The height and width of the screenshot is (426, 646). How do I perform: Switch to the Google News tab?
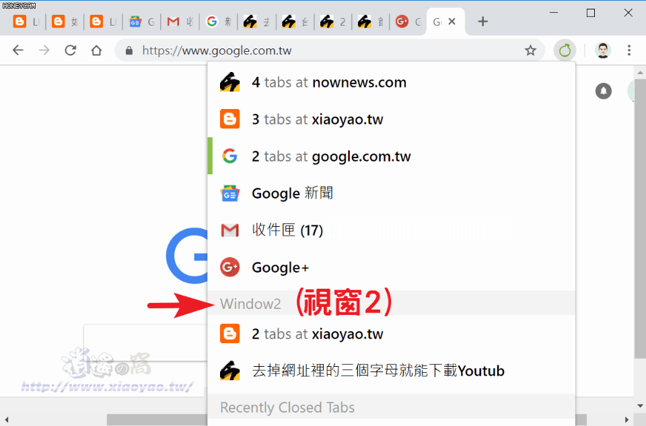pyautogui.click(x=141, y=22)
